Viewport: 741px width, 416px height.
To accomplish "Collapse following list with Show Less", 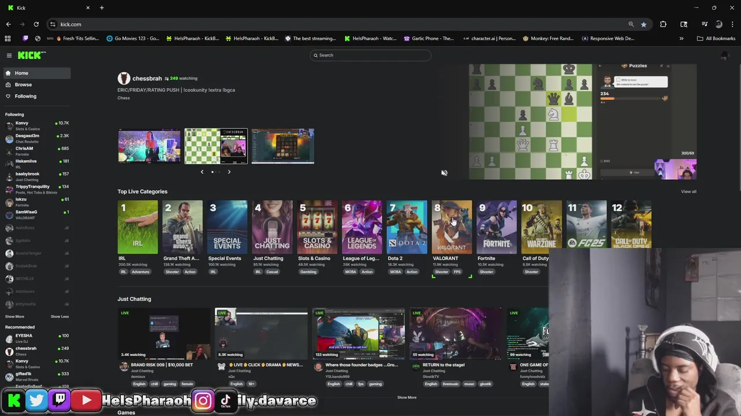I will tap(60, 317).
